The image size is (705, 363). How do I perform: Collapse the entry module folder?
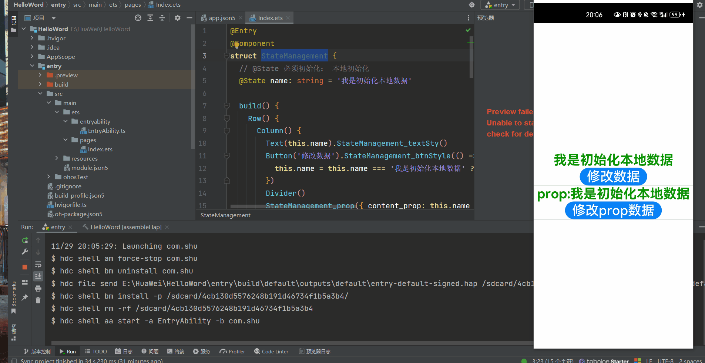32,65
